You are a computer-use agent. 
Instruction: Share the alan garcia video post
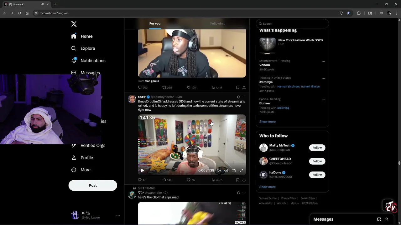[x=244, y=87]
